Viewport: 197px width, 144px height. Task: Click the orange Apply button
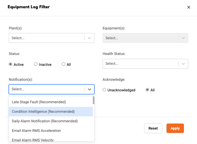coord(175,128)
